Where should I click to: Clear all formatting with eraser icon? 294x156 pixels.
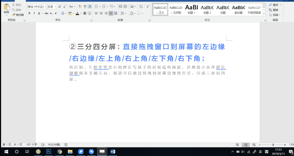pos(80,7)
